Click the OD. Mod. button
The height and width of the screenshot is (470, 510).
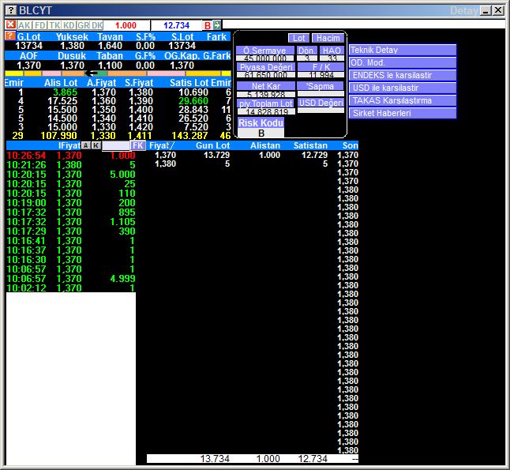(x=403, y=62)
